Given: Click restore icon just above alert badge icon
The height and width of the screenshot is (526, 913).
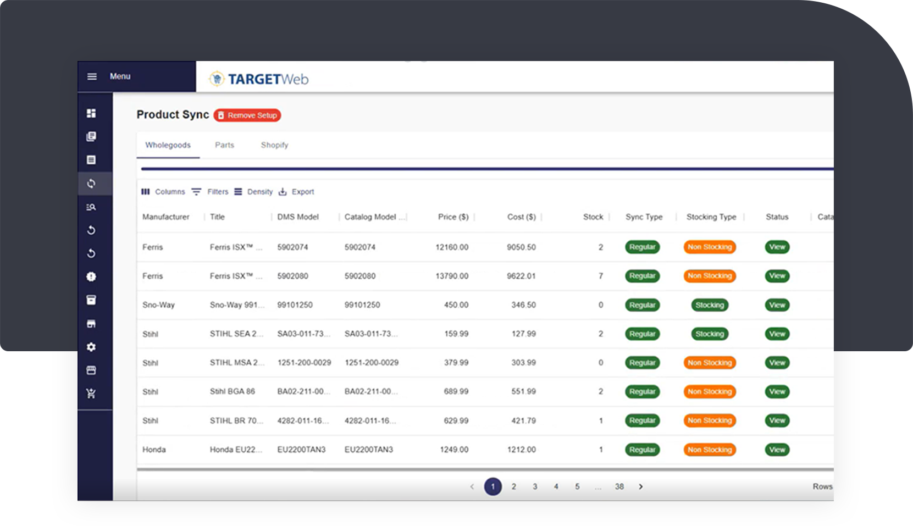Looking at the screenshot, I should click(x=91, y=253).
